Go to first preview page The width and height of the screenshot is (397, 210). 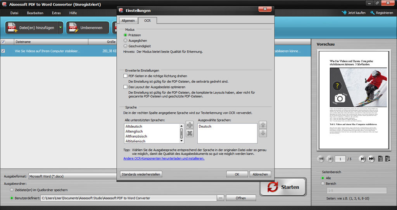coord(321,159)
